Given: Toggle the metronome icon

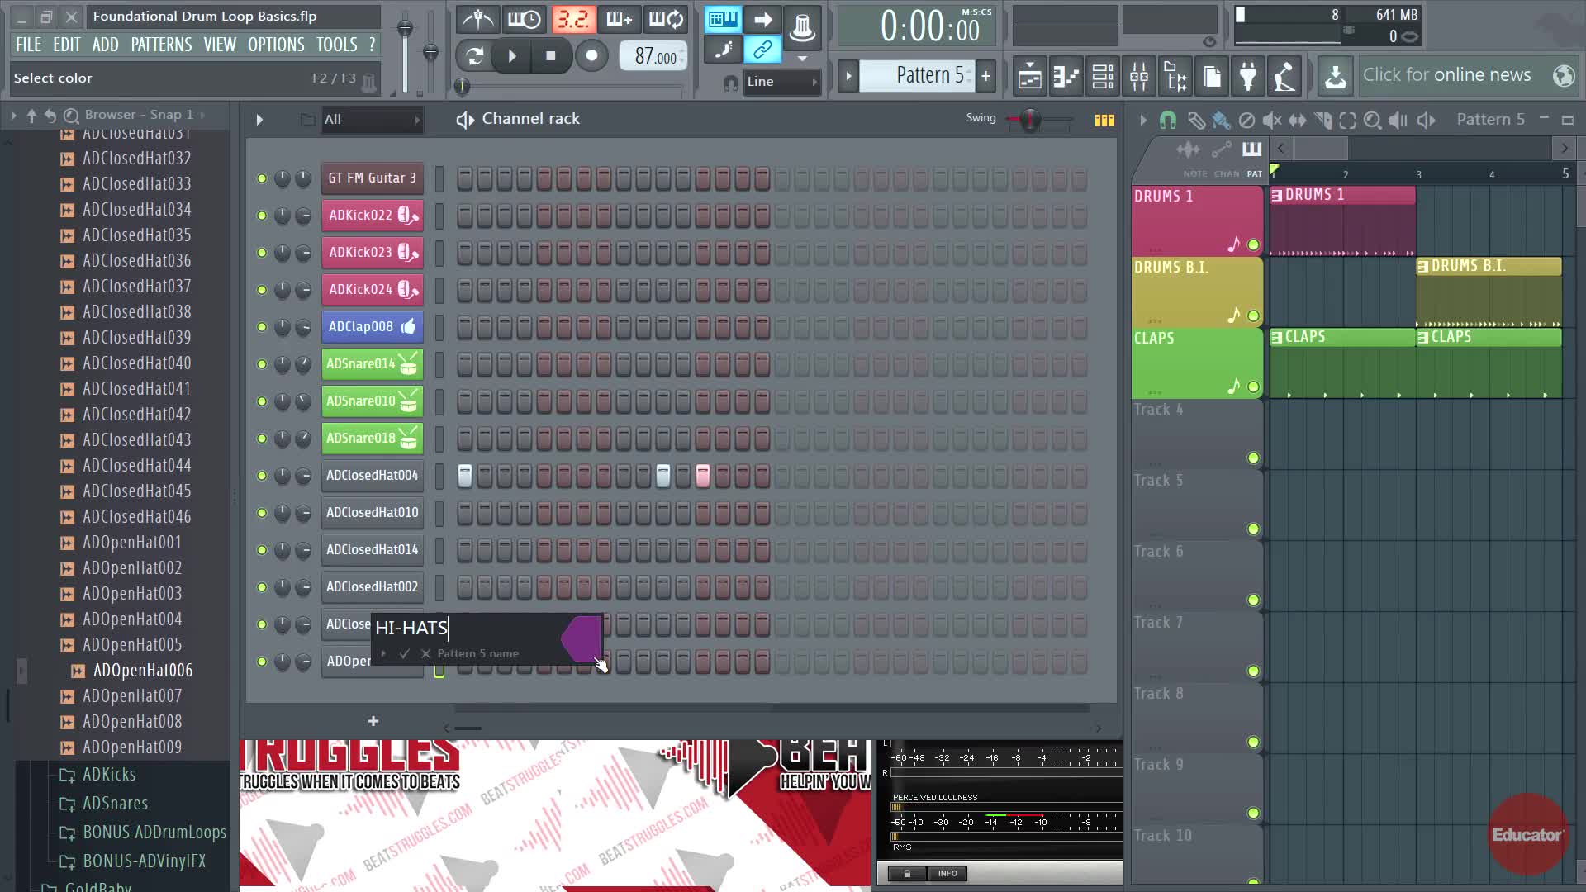Looking at the screenshot, I should 477,18.
